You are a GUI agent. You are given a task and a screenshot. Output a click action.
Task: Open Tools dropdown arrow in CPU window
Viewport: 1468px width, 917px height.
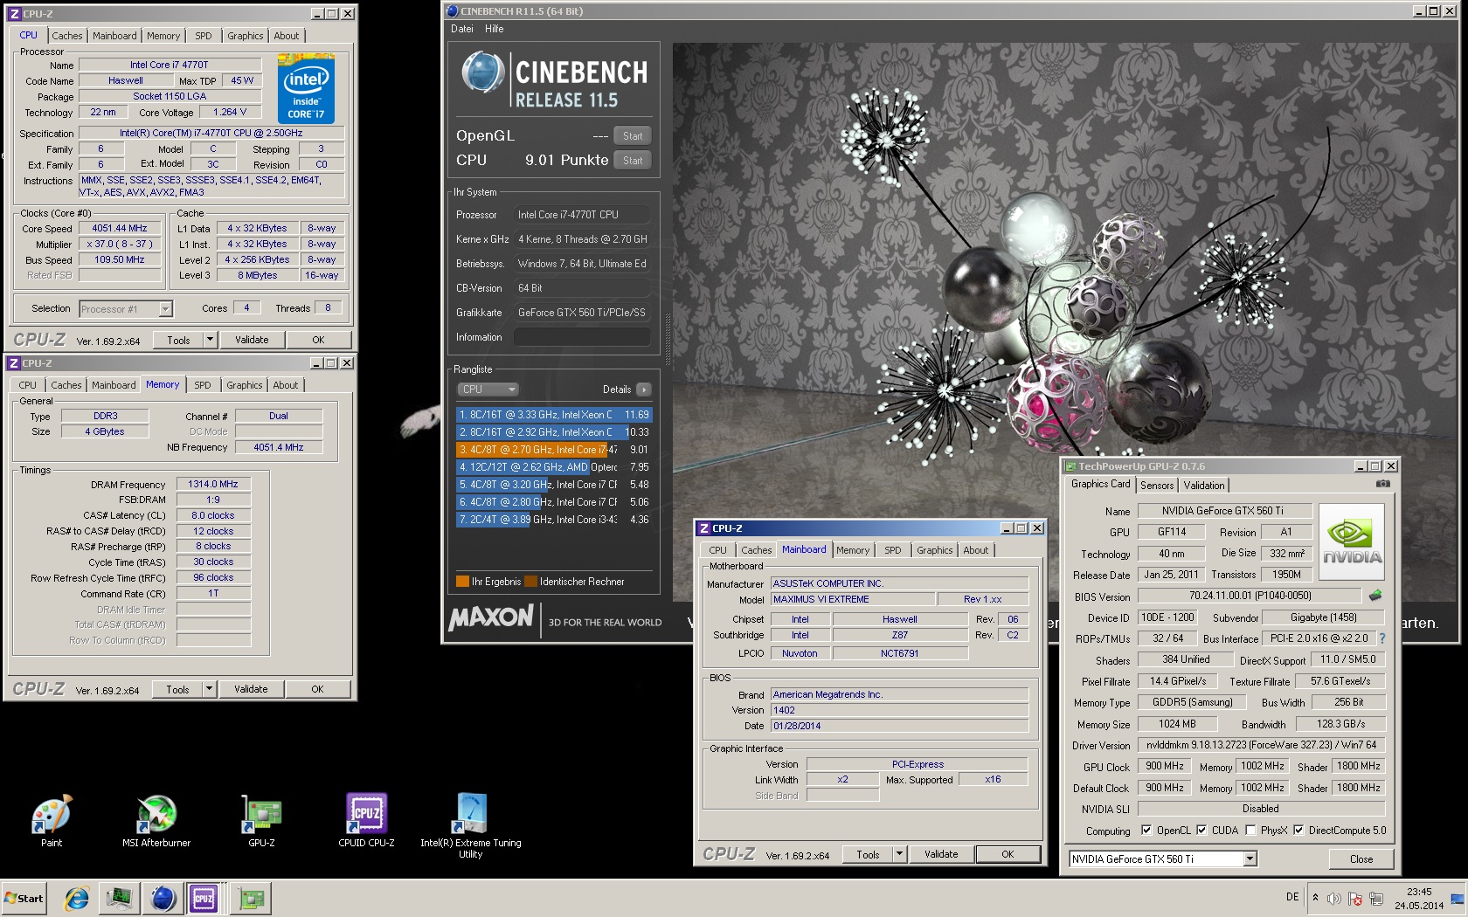click(x=210, y=340)
